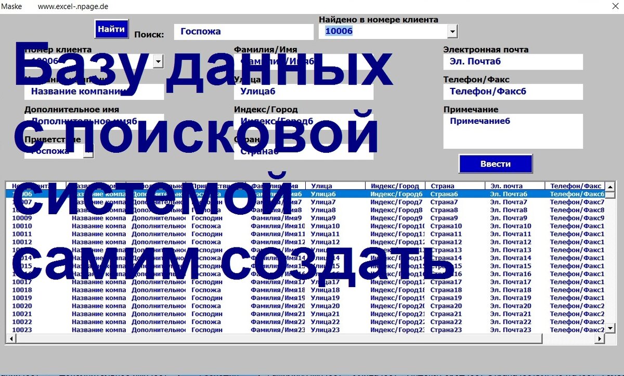Select the 10006 value in the found client number box

click(339, 31)
